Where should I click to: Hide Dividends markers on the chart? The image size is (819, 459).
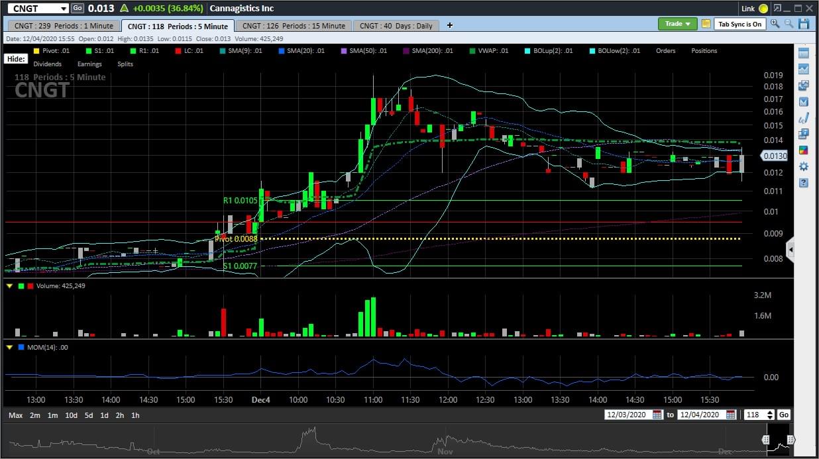47,64
